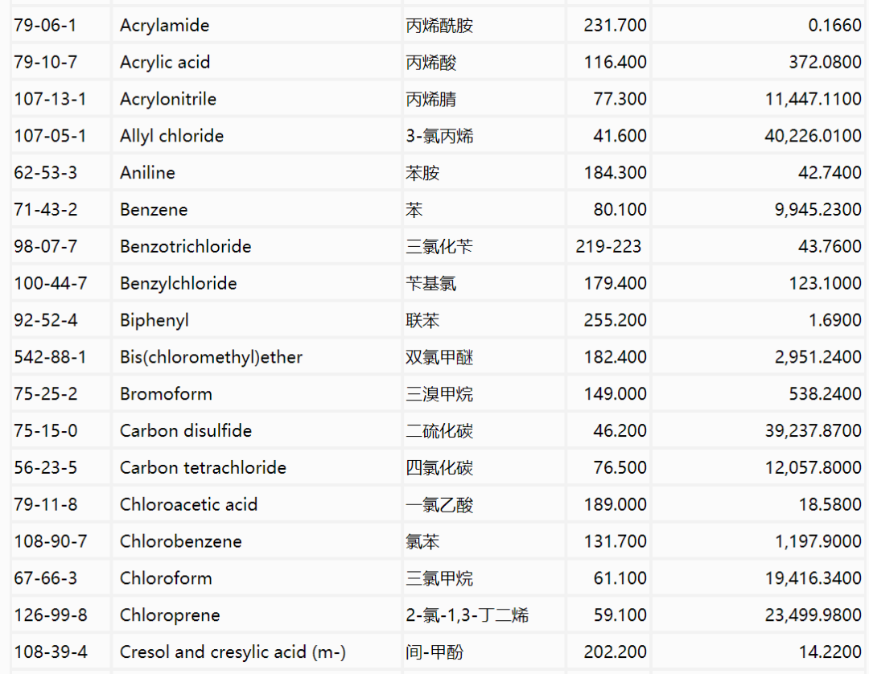Select the Chloroacetic acid cell

pyautogui.click(x=188, y=505)
